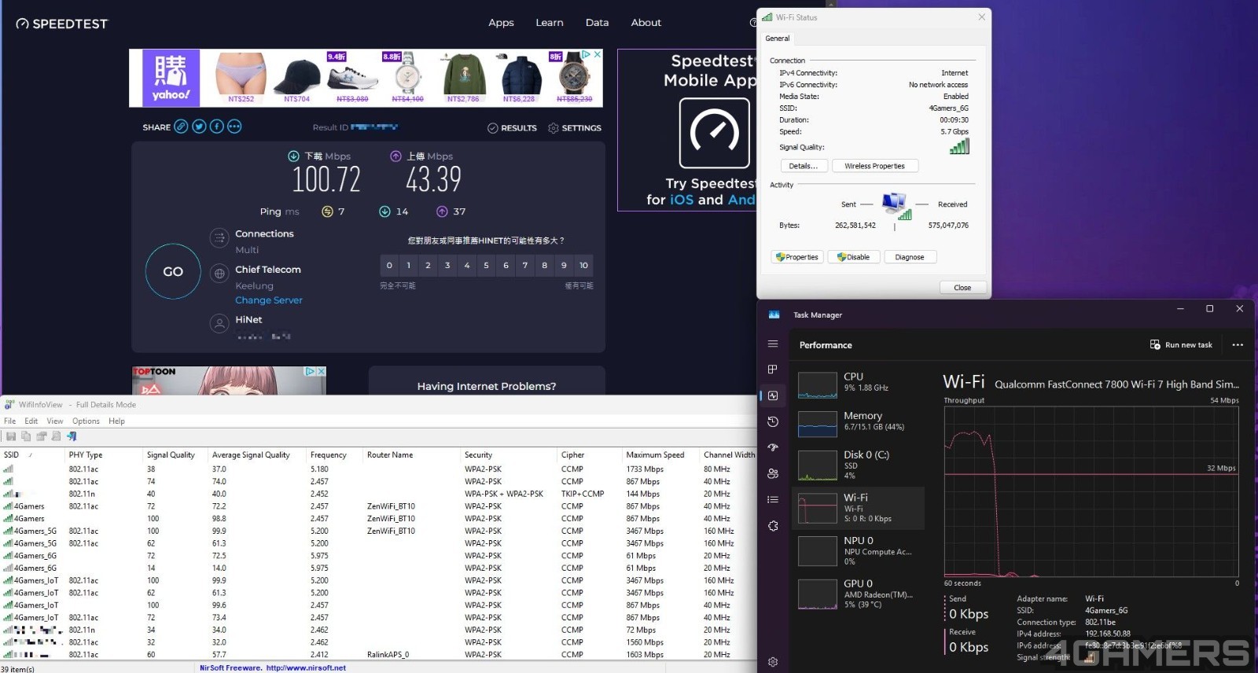The width and height of the screenshot is (1258, 673).
Task: Click Run new task in Task Manager
Action: 1181,345
